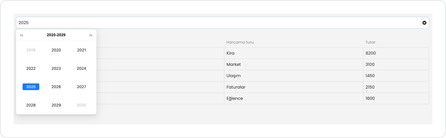
Task: Pick year 2028 from the grid
Action: point(31,105)
